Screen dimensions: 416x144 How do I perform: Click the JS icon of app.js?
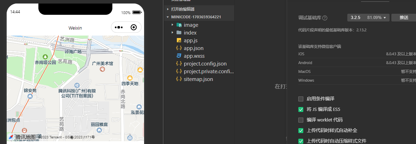coord(179,40)
